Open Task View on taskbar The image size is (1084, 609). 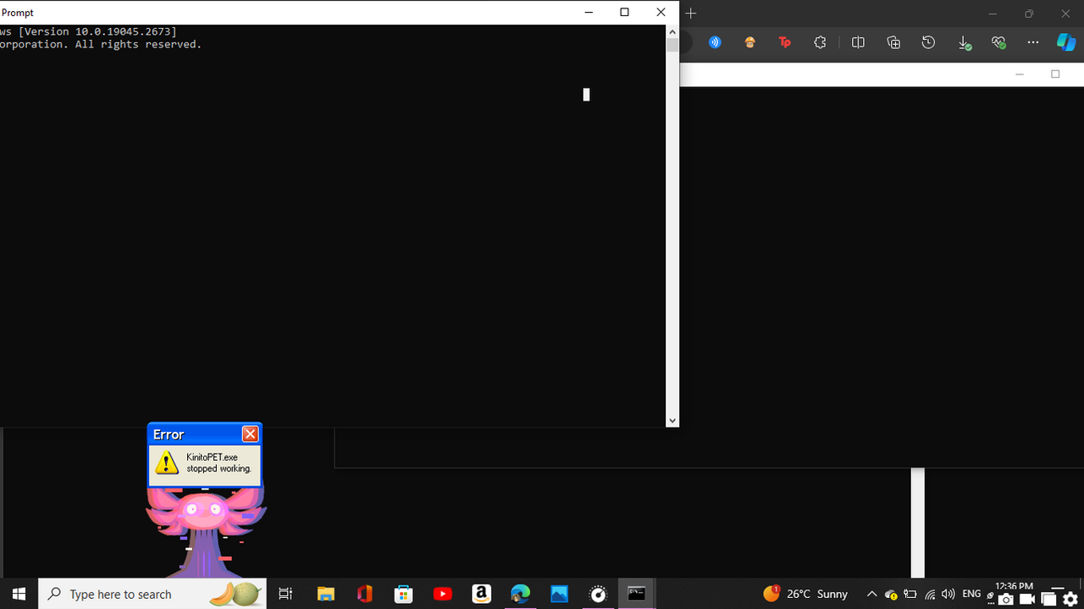285,594
